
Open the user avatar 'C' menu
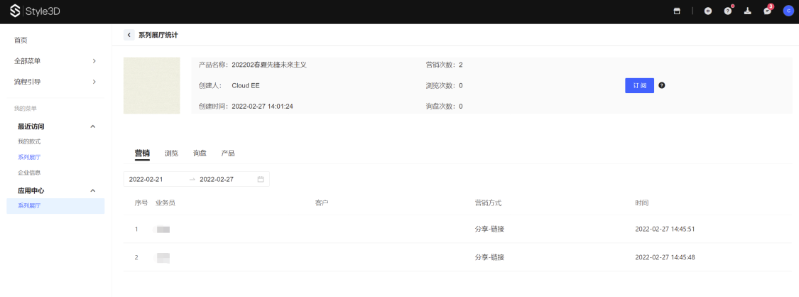pos(788,11)
